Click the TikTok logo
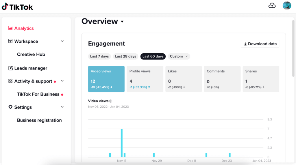This screenshot has height=165, width=296. (17, 7)
